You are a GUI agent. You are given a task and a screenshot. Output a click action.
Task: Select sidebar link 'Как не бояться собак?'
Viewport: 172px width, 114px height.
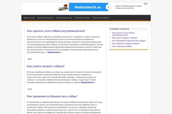pos(122,46)
